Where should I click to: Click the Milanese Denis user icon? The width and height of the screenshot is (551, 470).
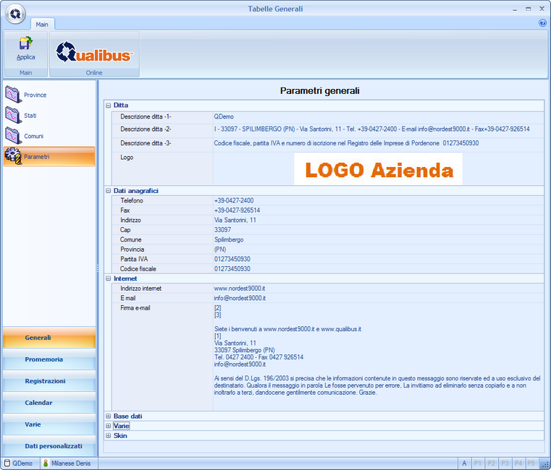46,463
